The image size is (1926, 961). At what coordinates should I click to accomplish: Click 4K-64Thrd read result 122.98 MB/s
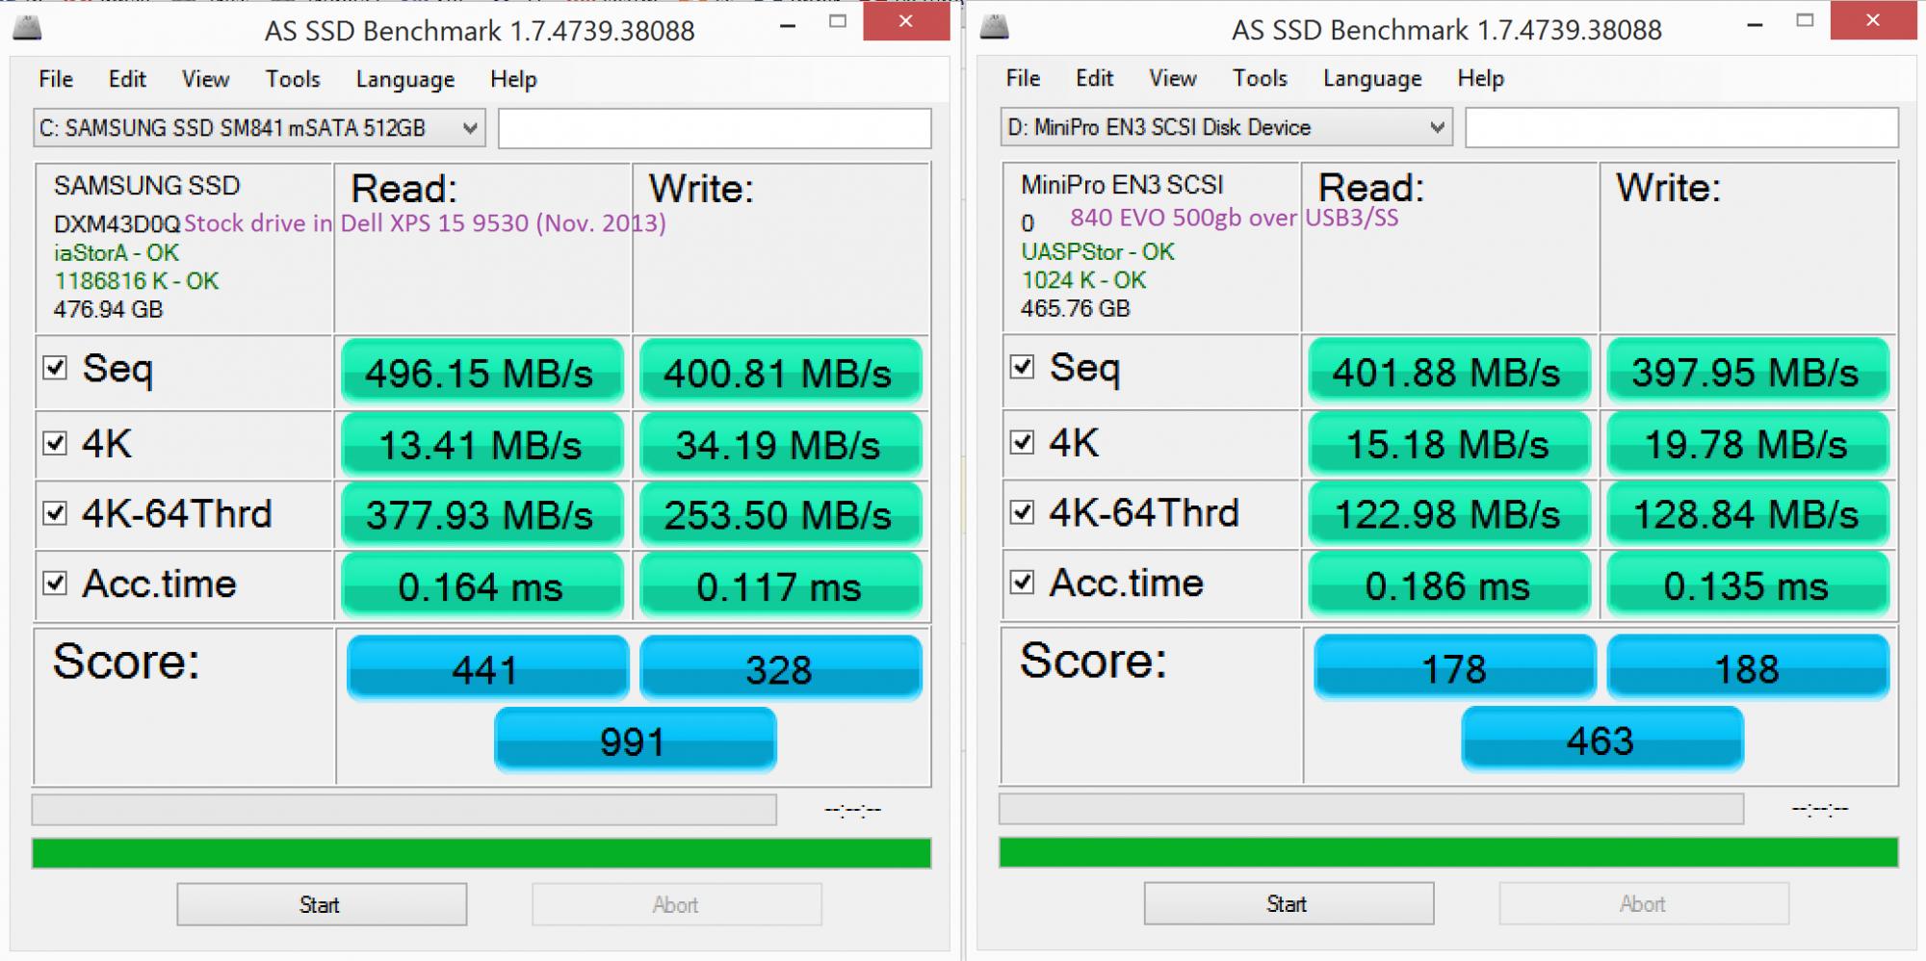(x=1449, y=513)
